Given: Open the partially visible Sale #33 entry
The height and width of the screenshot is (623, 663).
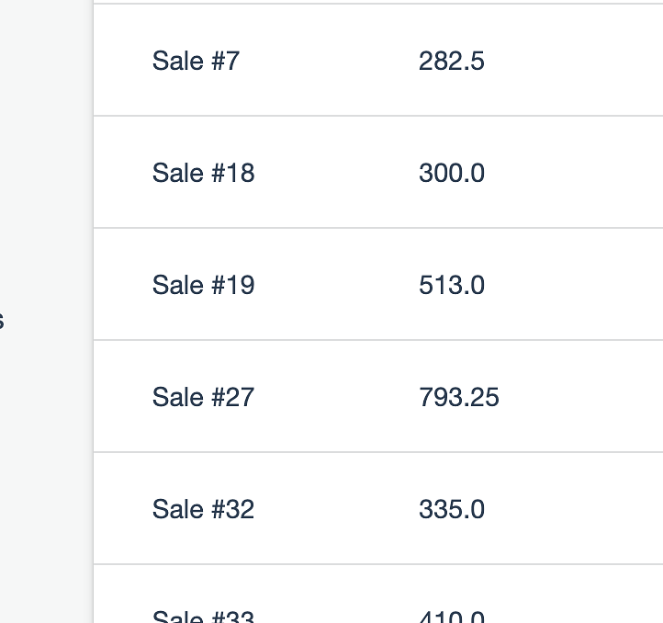Looking at the screenshot, I should coord(203,617).
